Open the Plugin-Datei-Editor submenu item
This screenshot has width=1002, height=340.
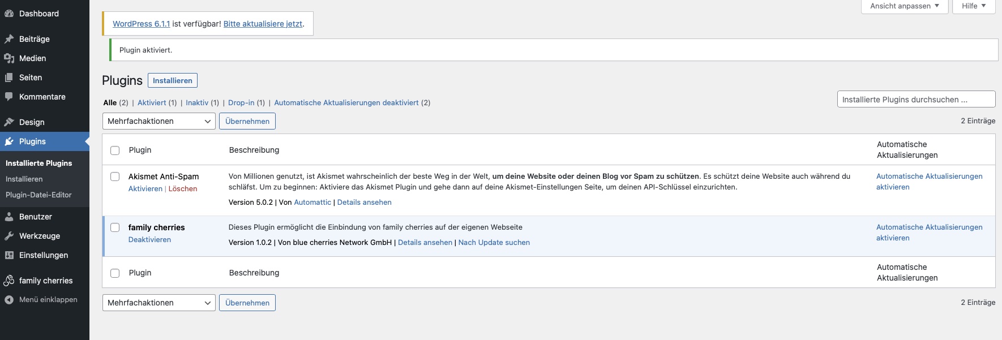click(38, 195)
